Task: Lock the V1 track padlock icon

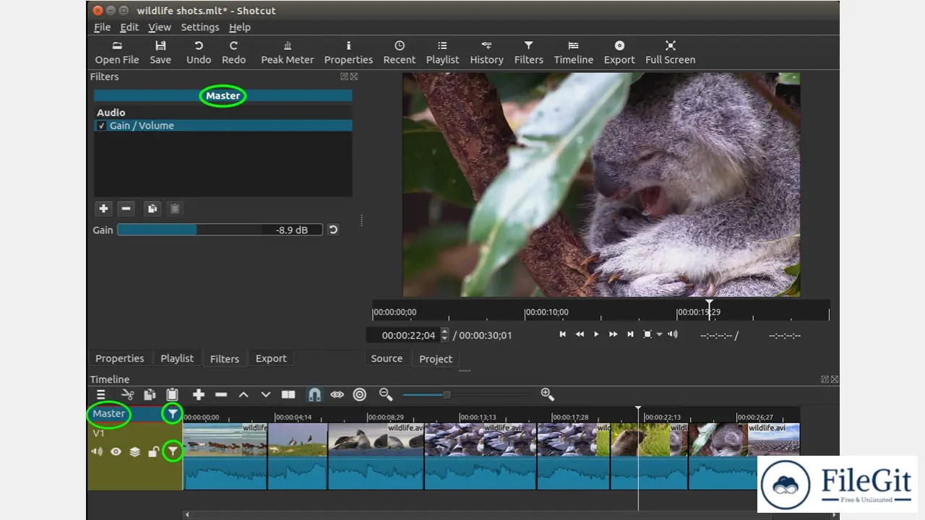Action: point(153,452)
